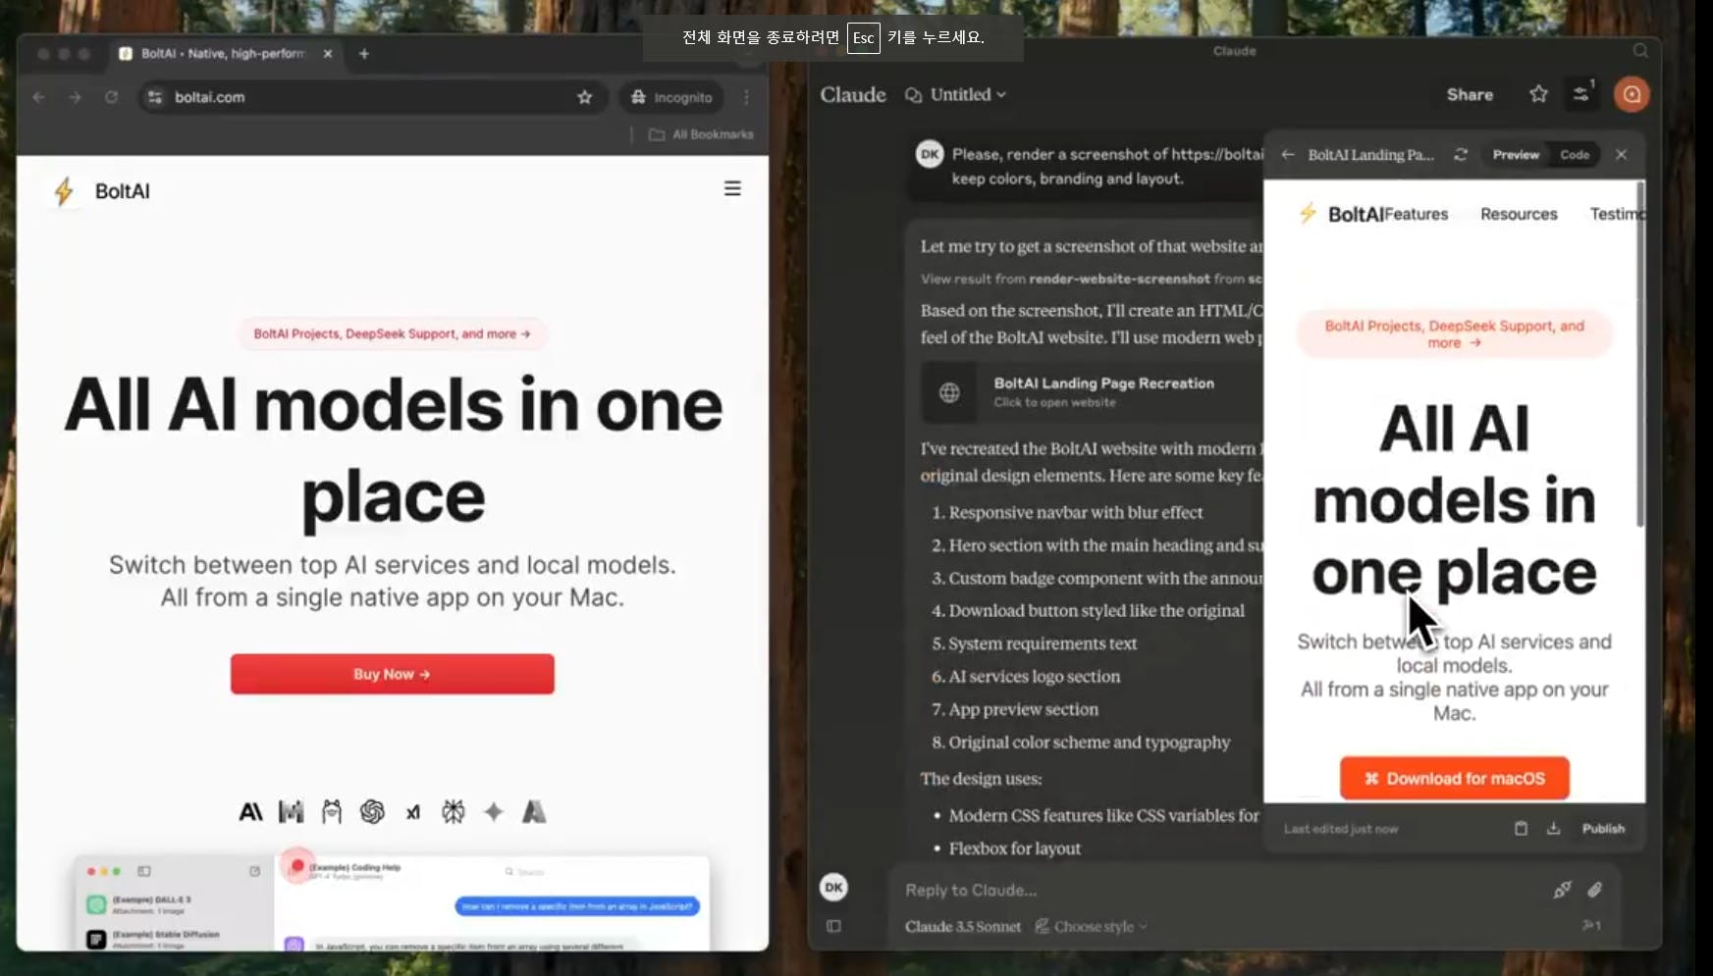Open the Choose style dropdown

point(1092,927)
